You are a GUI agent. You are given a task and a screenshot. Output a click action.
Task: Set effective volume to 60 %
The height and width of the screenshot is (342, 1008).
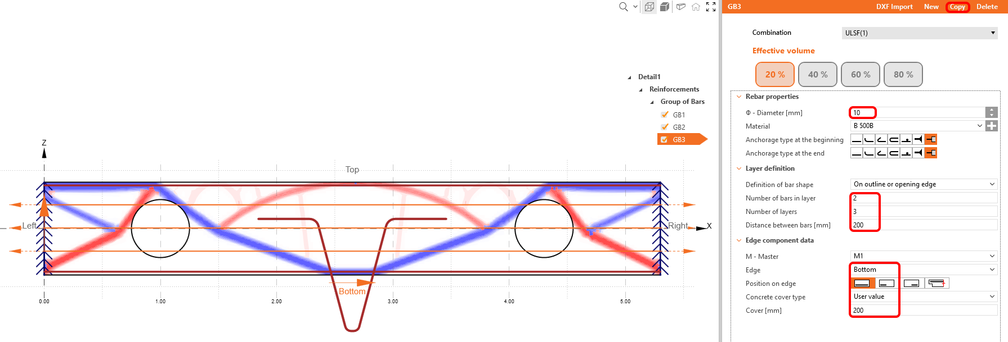(861, 74)
